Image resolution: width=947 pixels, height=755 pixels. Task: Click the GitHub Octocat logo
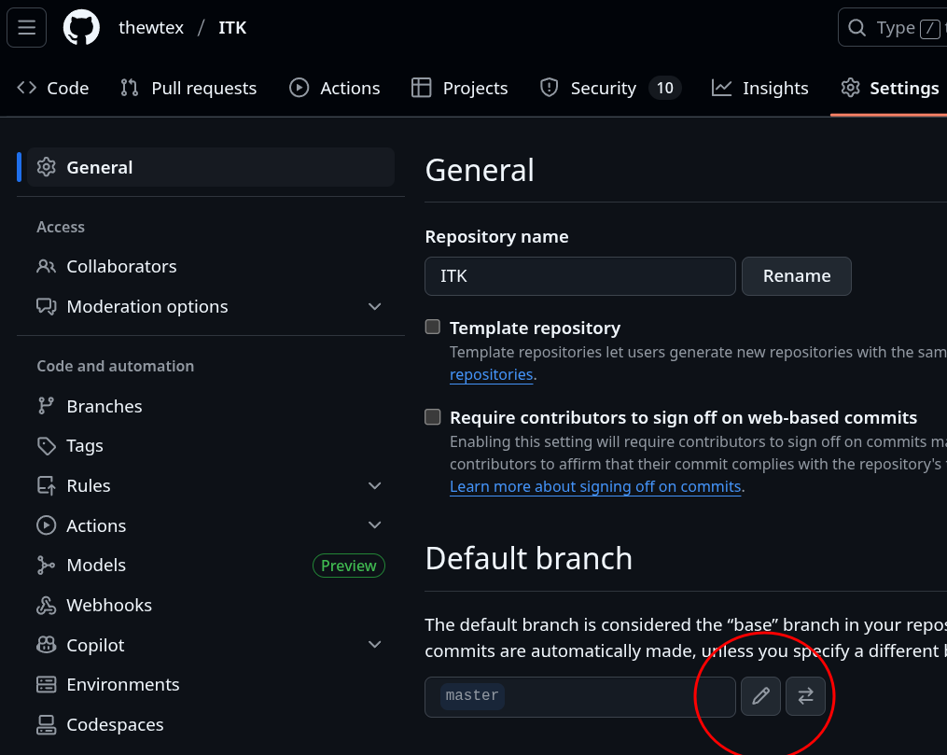(x=81, y=28)
